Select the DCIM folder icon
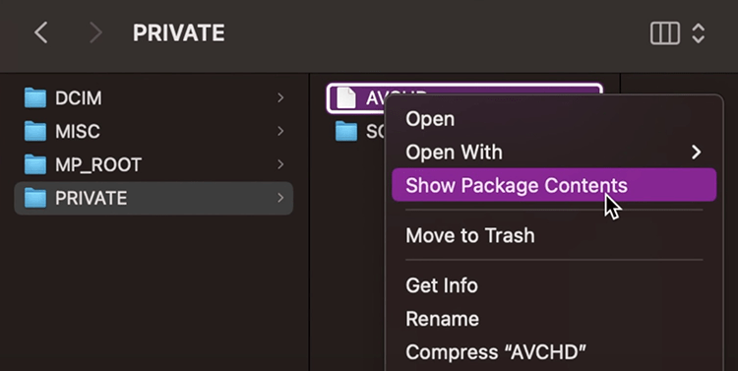The width and height of the screenshot is (738, 371). (35, 98)
